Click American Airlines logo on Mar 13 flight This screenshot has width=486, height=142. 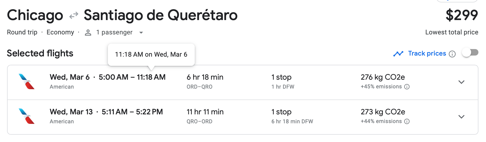(x=27, y=116)
